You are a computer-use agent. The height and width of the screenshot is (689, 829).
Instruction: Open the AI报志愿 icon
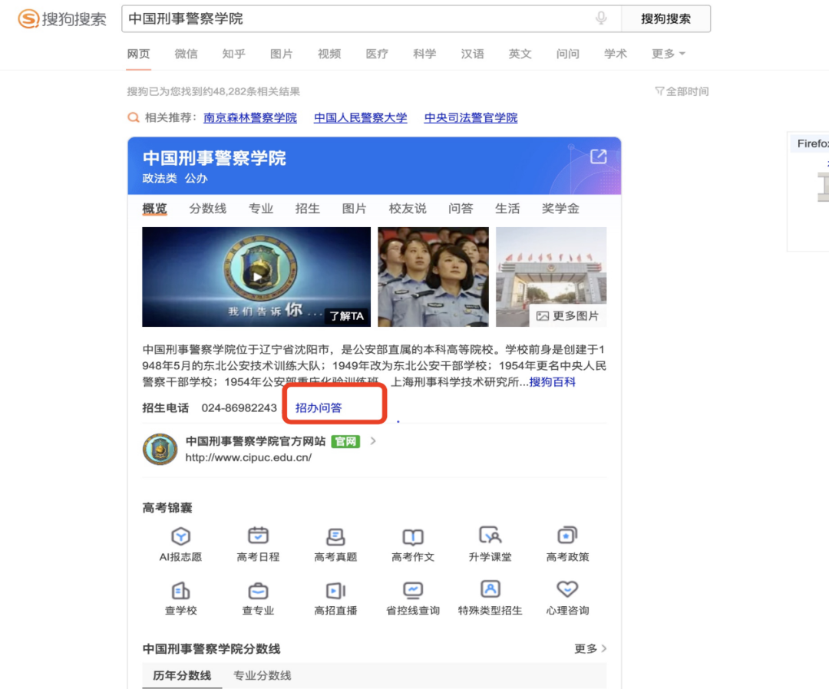181,536
